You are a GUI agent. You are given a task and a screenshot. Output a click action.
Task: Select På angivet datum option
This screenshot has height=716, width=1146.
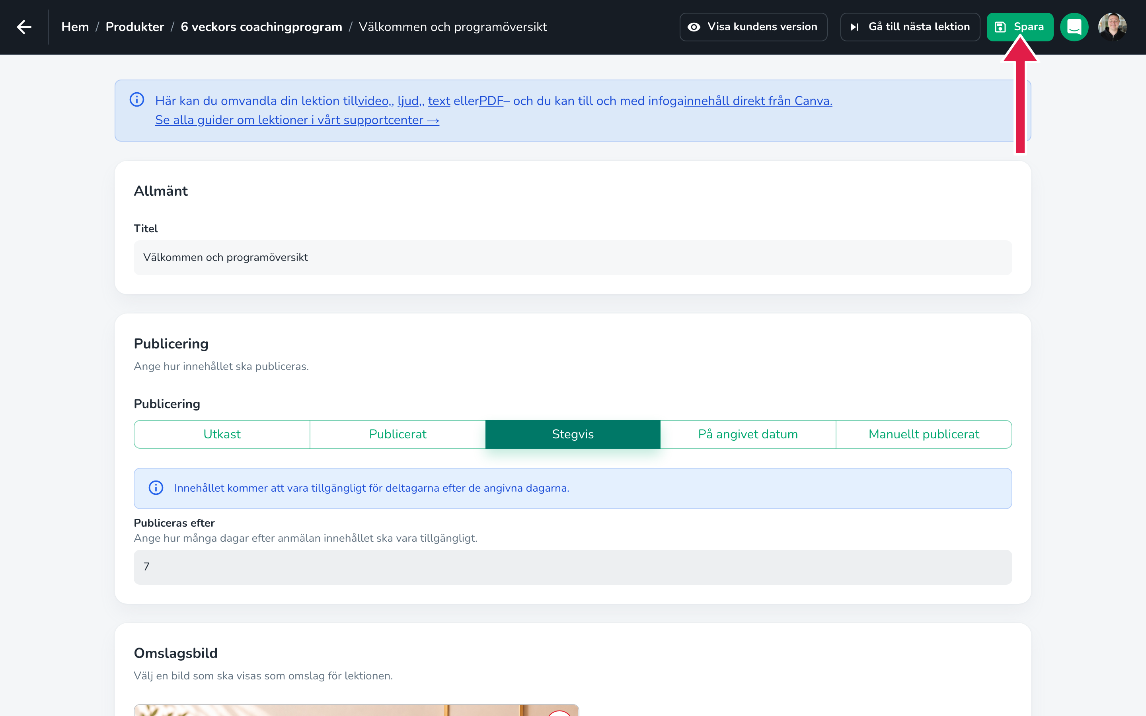point(748,434)
